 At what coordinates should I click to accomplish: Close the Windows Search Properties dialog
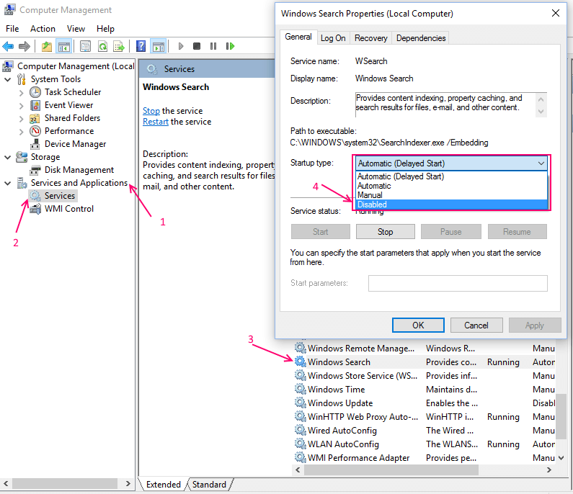(x=556, y=13)
